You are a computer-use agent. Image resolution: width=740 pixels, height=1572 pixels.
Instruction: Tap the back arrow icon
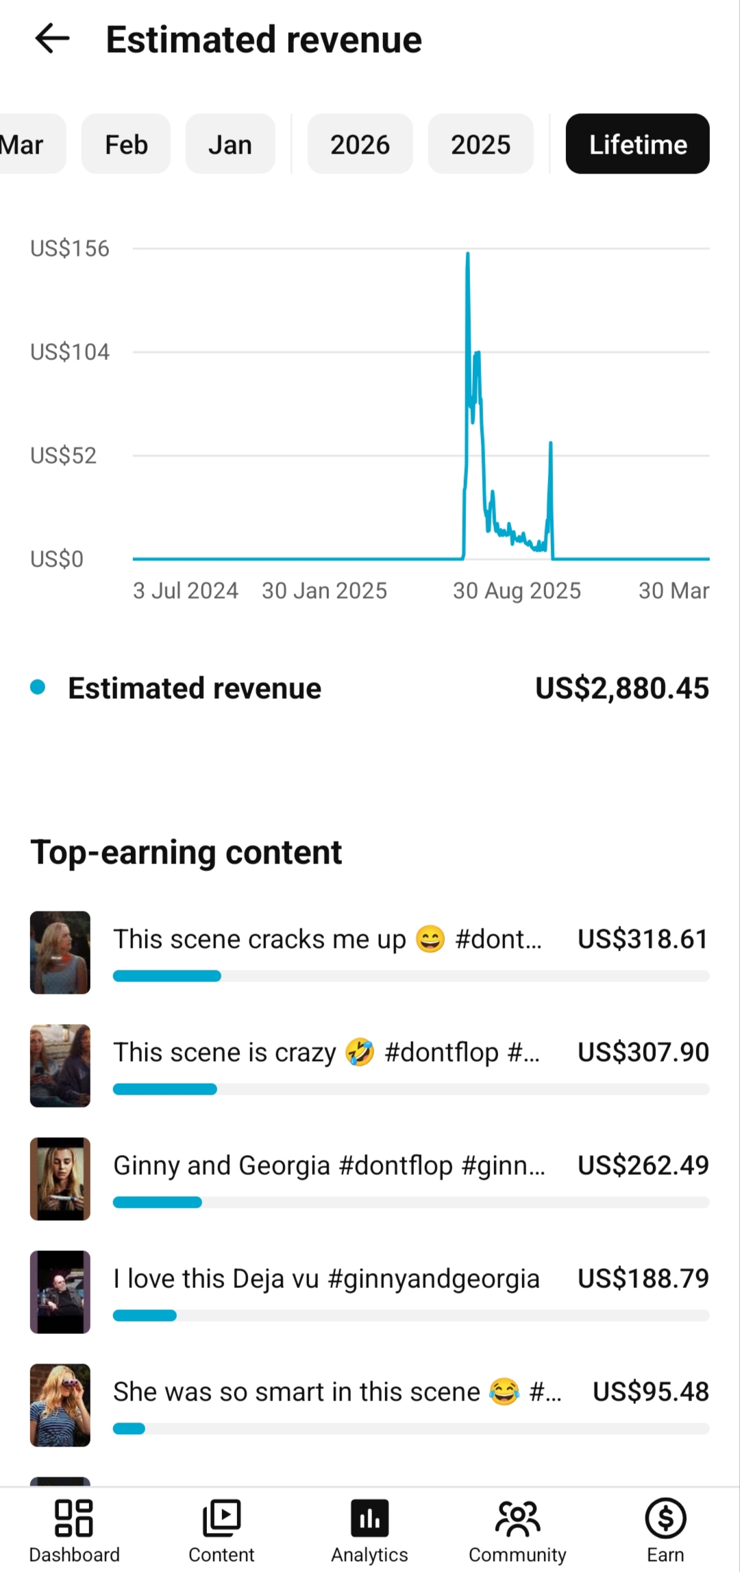[x=53, y=38]
